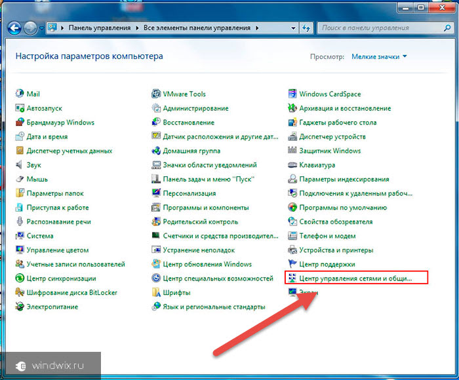
Task: Open Параметры индексирования link
Action: tap(344, 179)
